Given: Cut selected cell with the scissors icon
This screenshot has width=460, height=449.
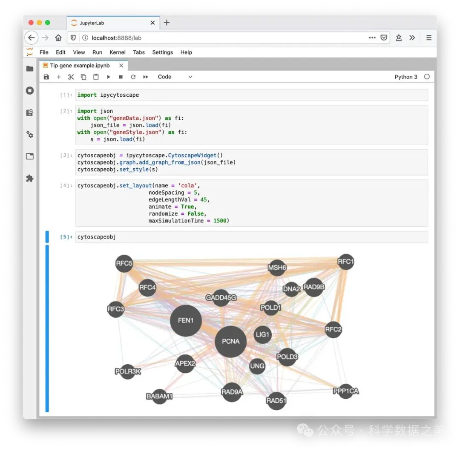Looking at the screenshot, I should tap(71, 77).
